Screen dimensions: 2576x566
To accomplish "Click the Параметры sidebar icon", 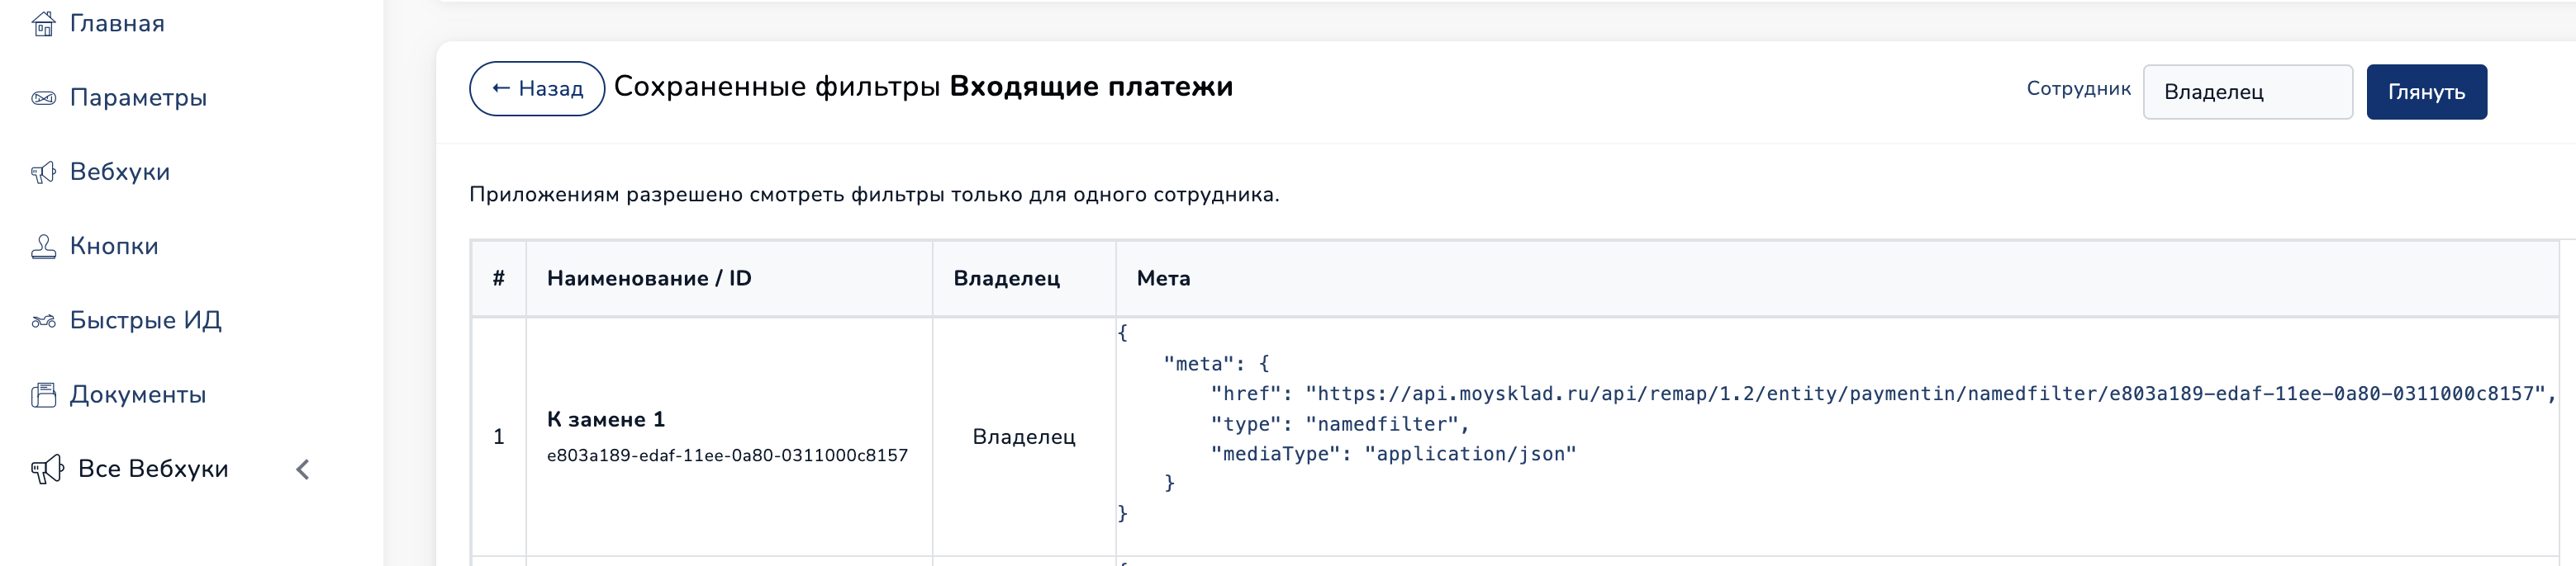I will click(x=43, y=98).
